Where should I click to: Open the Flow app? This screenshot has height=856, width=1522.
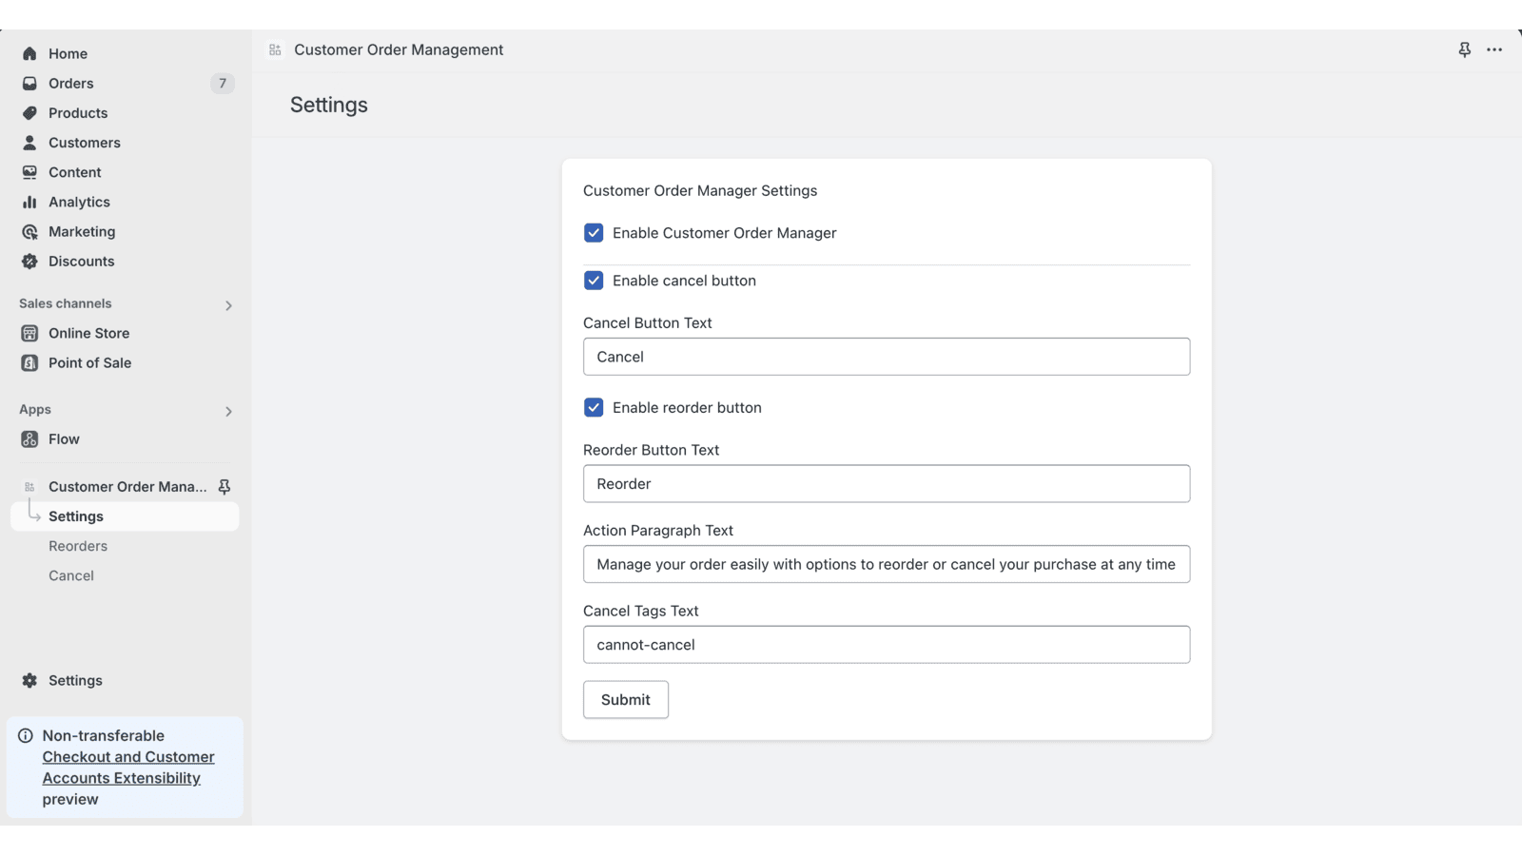click(x=64, y=438)
